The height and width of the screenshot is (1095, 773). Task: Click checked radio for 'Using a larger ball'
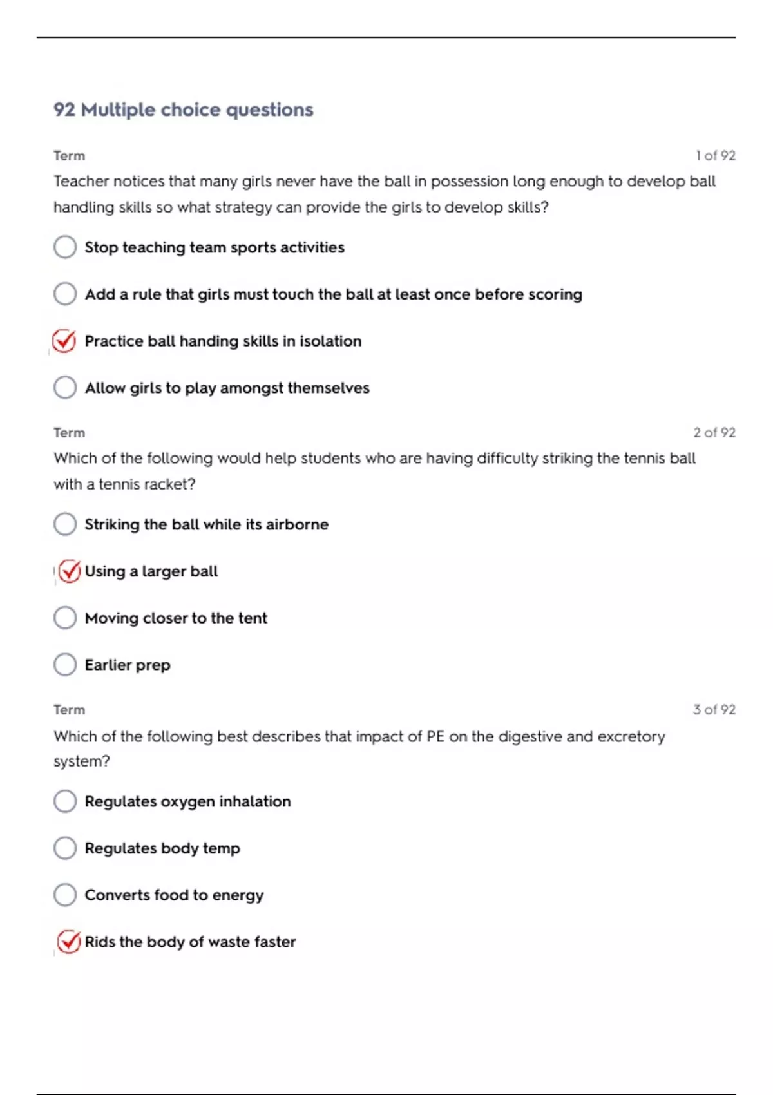(69, 571)
